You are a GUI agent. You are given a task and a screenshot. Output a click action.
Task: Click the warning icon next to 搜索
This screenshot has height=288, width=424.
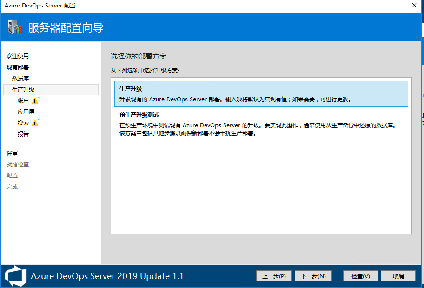(35, 123)
